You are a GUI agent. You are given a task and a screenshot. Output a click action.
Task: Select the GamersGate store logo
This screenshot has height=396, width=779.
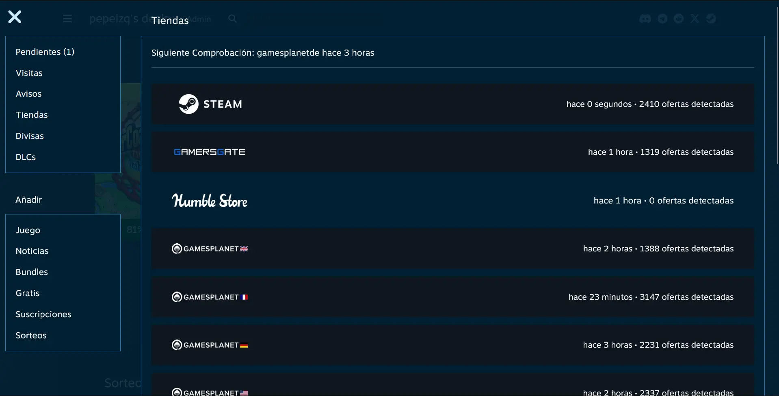coord(210,152)
